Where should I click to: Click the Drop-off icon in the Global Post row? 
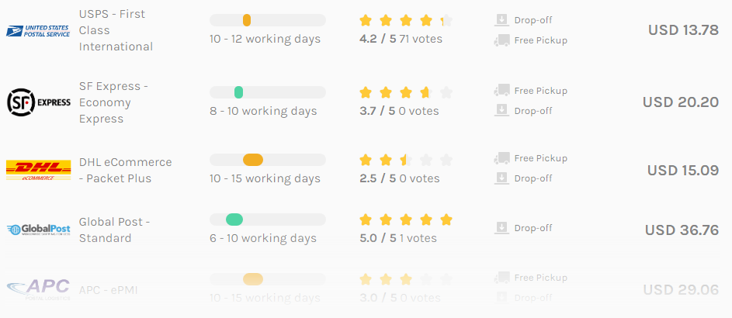501,228
